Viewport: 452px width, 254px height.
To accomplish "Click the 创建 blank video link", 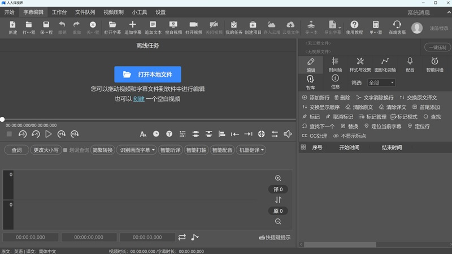I will click(x=138, y=98).
